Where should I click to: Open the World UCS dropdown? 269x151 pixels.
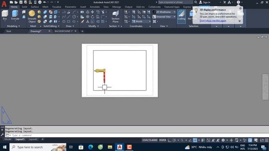(x=141, y=21)
